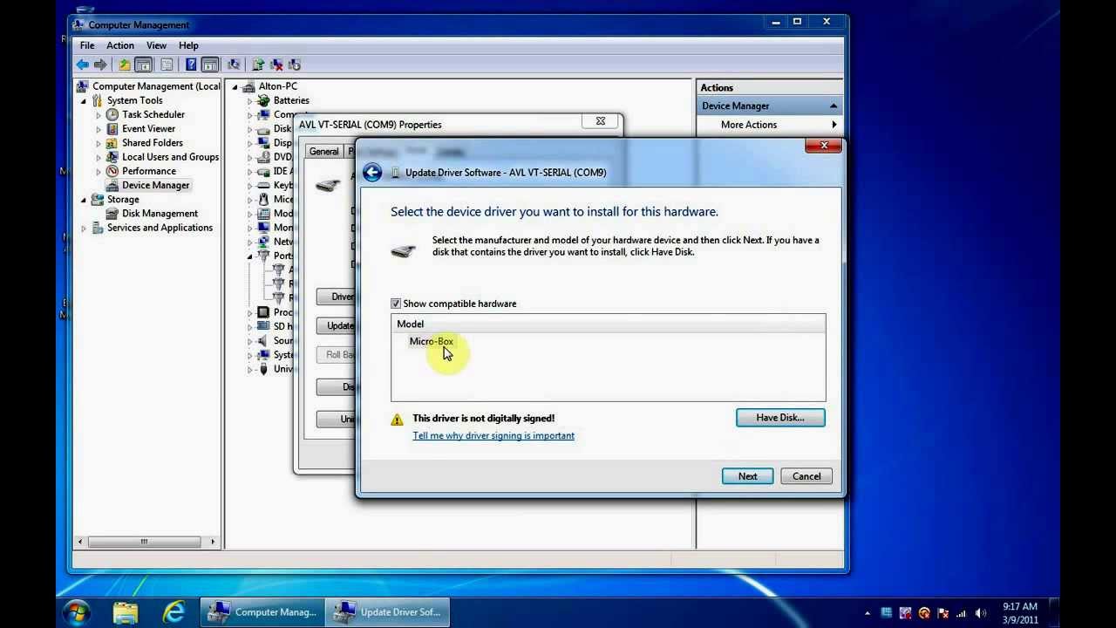Click the Computer Management (Local) root node
This screenshot has width=1116, height=628.
click(156, 86)
